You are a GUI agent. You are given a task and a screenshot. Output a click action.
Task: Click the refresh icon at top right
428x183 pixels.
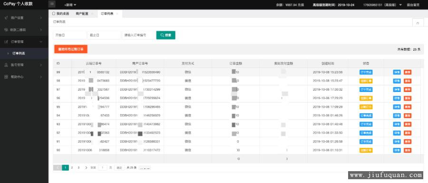418,23
